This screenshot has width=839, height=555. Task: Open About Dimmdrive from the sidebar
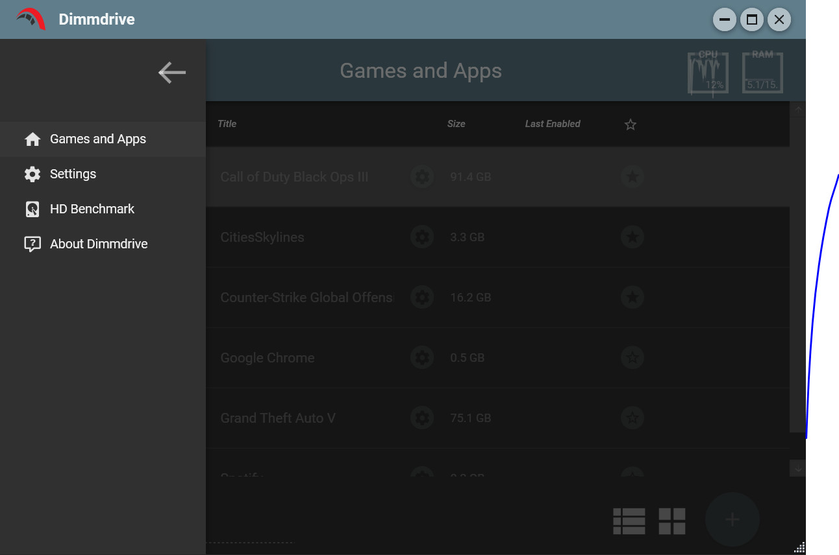31,243
